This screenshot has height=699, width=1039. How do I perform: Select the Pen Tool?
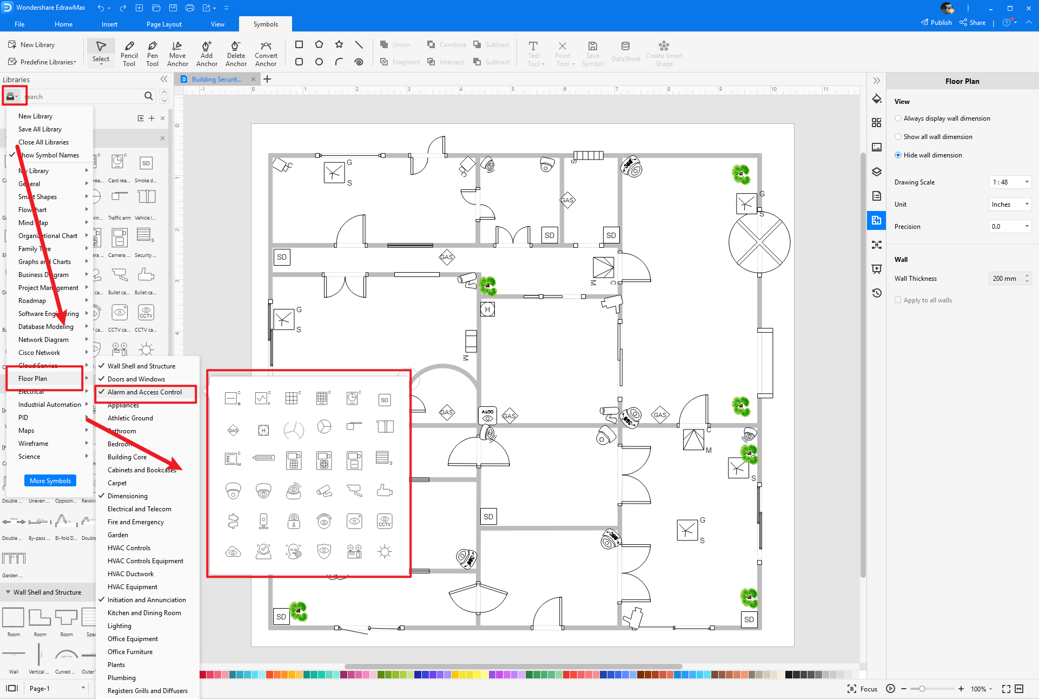pos(153,53)
